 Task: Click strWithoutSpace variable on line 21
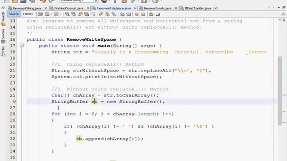pyautogui.click(x=96, y=71)
